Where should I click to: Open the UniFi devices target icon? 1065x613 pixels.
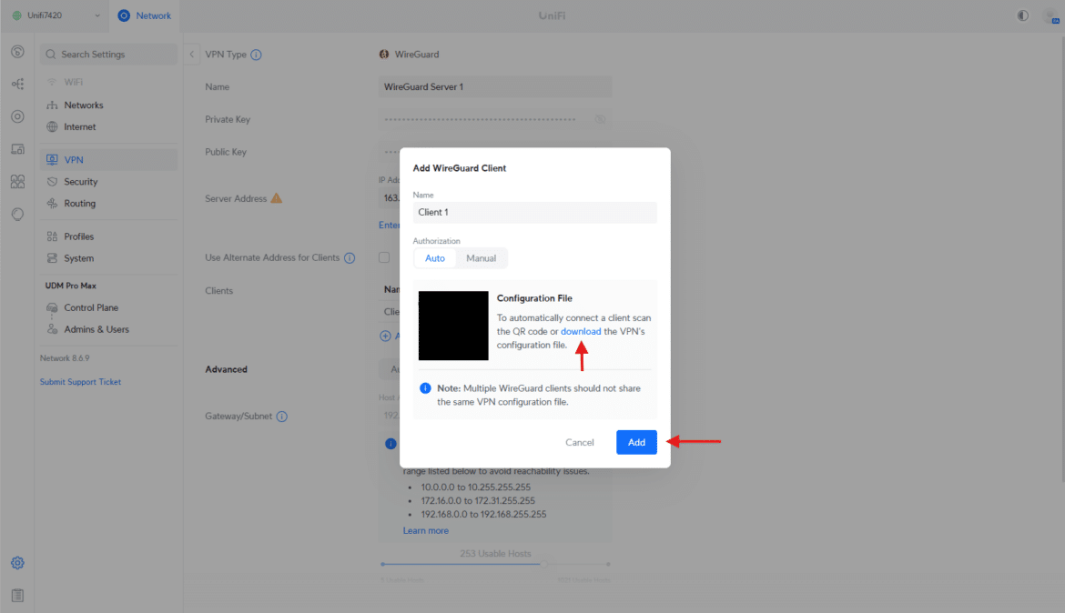click(17, 116)
